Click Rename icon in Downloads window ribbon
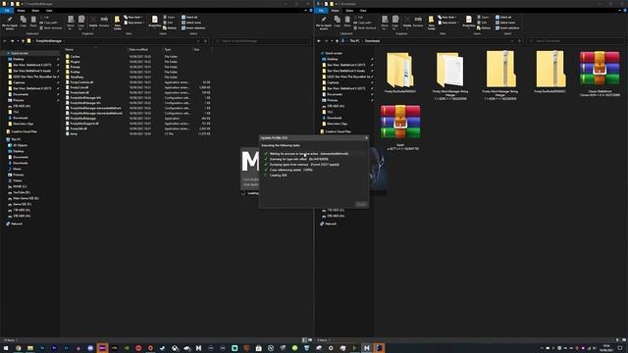The width and height of the screenshot is (628, 353). tap(418, 22)
